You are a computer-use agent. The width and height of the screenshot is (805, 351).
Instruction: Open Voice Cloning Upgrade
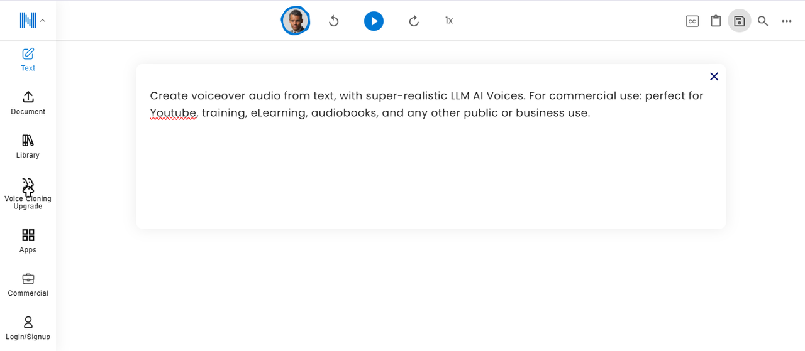28,193
